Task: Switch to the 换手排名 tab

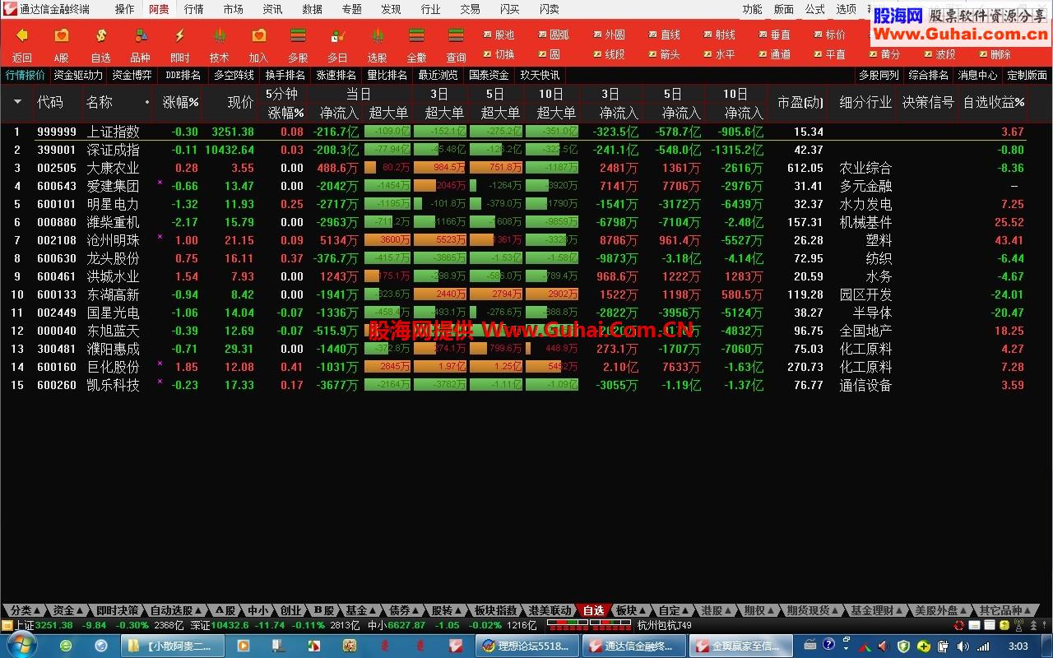Action: tap(285, 75)
